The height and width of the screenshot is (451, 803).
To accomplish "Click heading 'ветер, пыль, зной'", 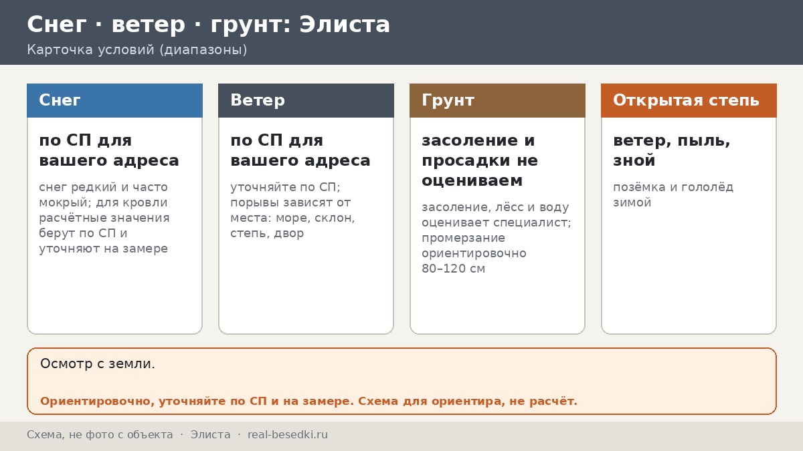I will click(671, 150).
